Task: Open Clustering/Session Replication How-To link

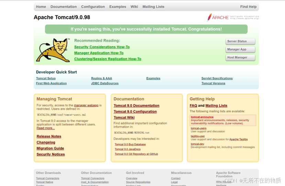Action: tap(108, 59)
